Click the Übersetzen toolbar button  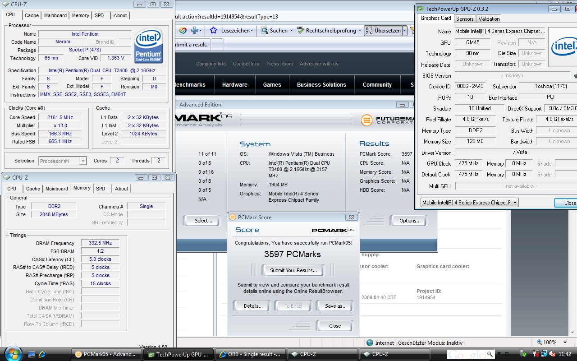[x=383, y=31]
